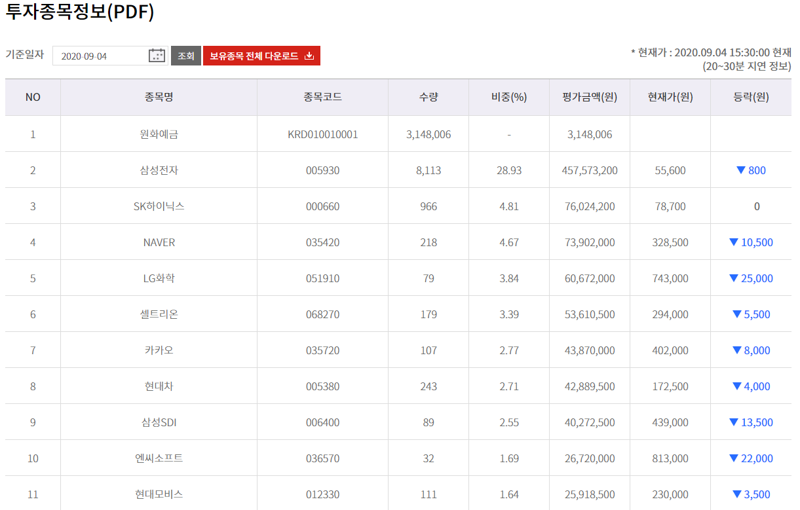This screenshot has width=800, height=510.
Task: Click 엔씨소프트 current price 813,000
Action: 670,458
